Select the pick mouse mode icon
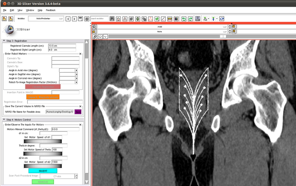This screenshot has height=186, width=296. click(205, 18)
